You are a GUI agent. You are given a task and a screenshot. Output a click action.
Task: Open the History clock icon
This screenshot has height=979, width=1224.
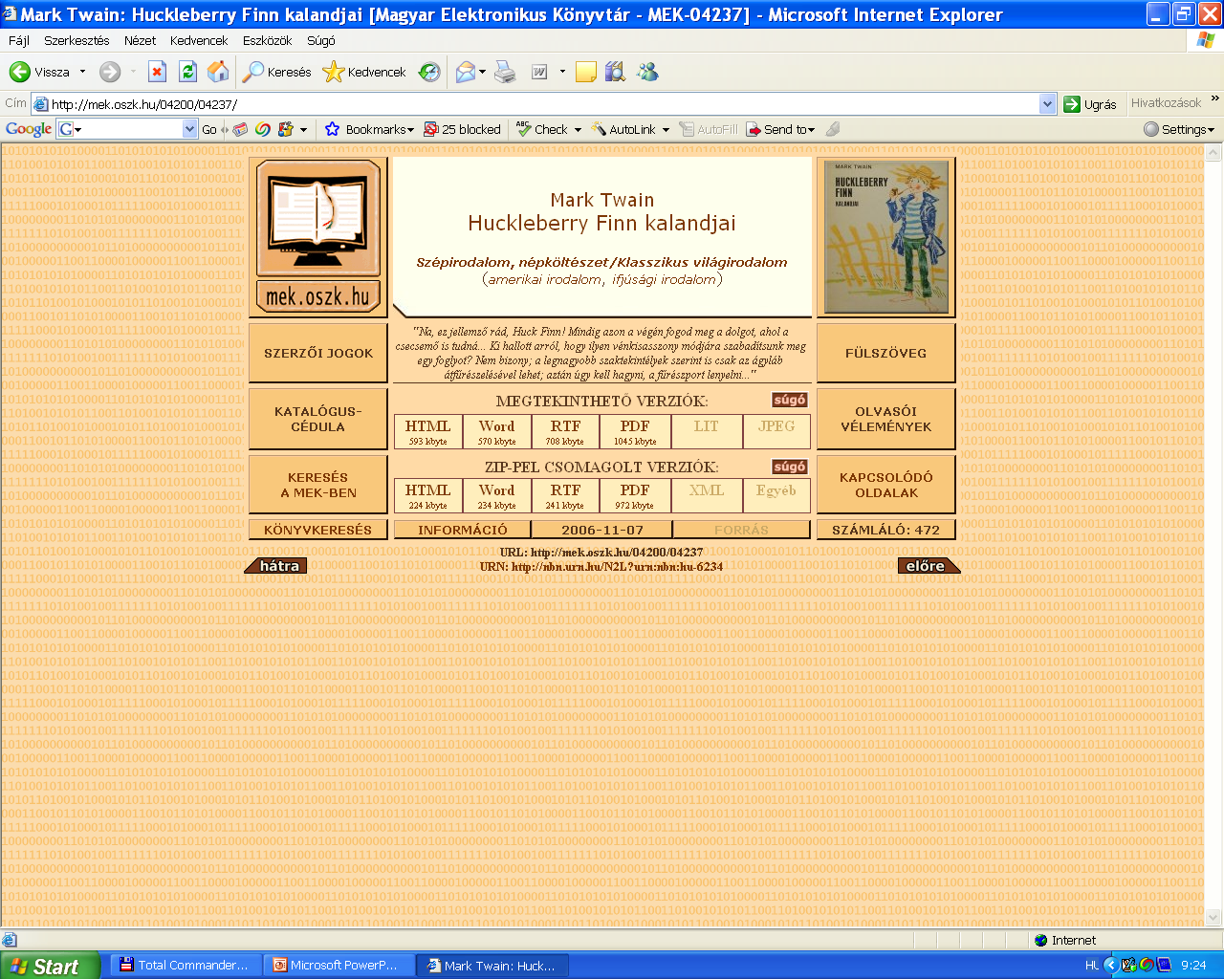[x=429, y=72]
